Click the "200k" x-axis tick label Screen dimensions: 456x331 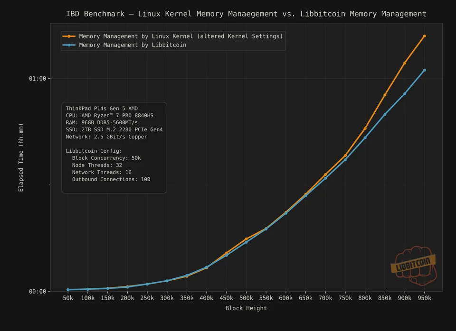point(127,298)
